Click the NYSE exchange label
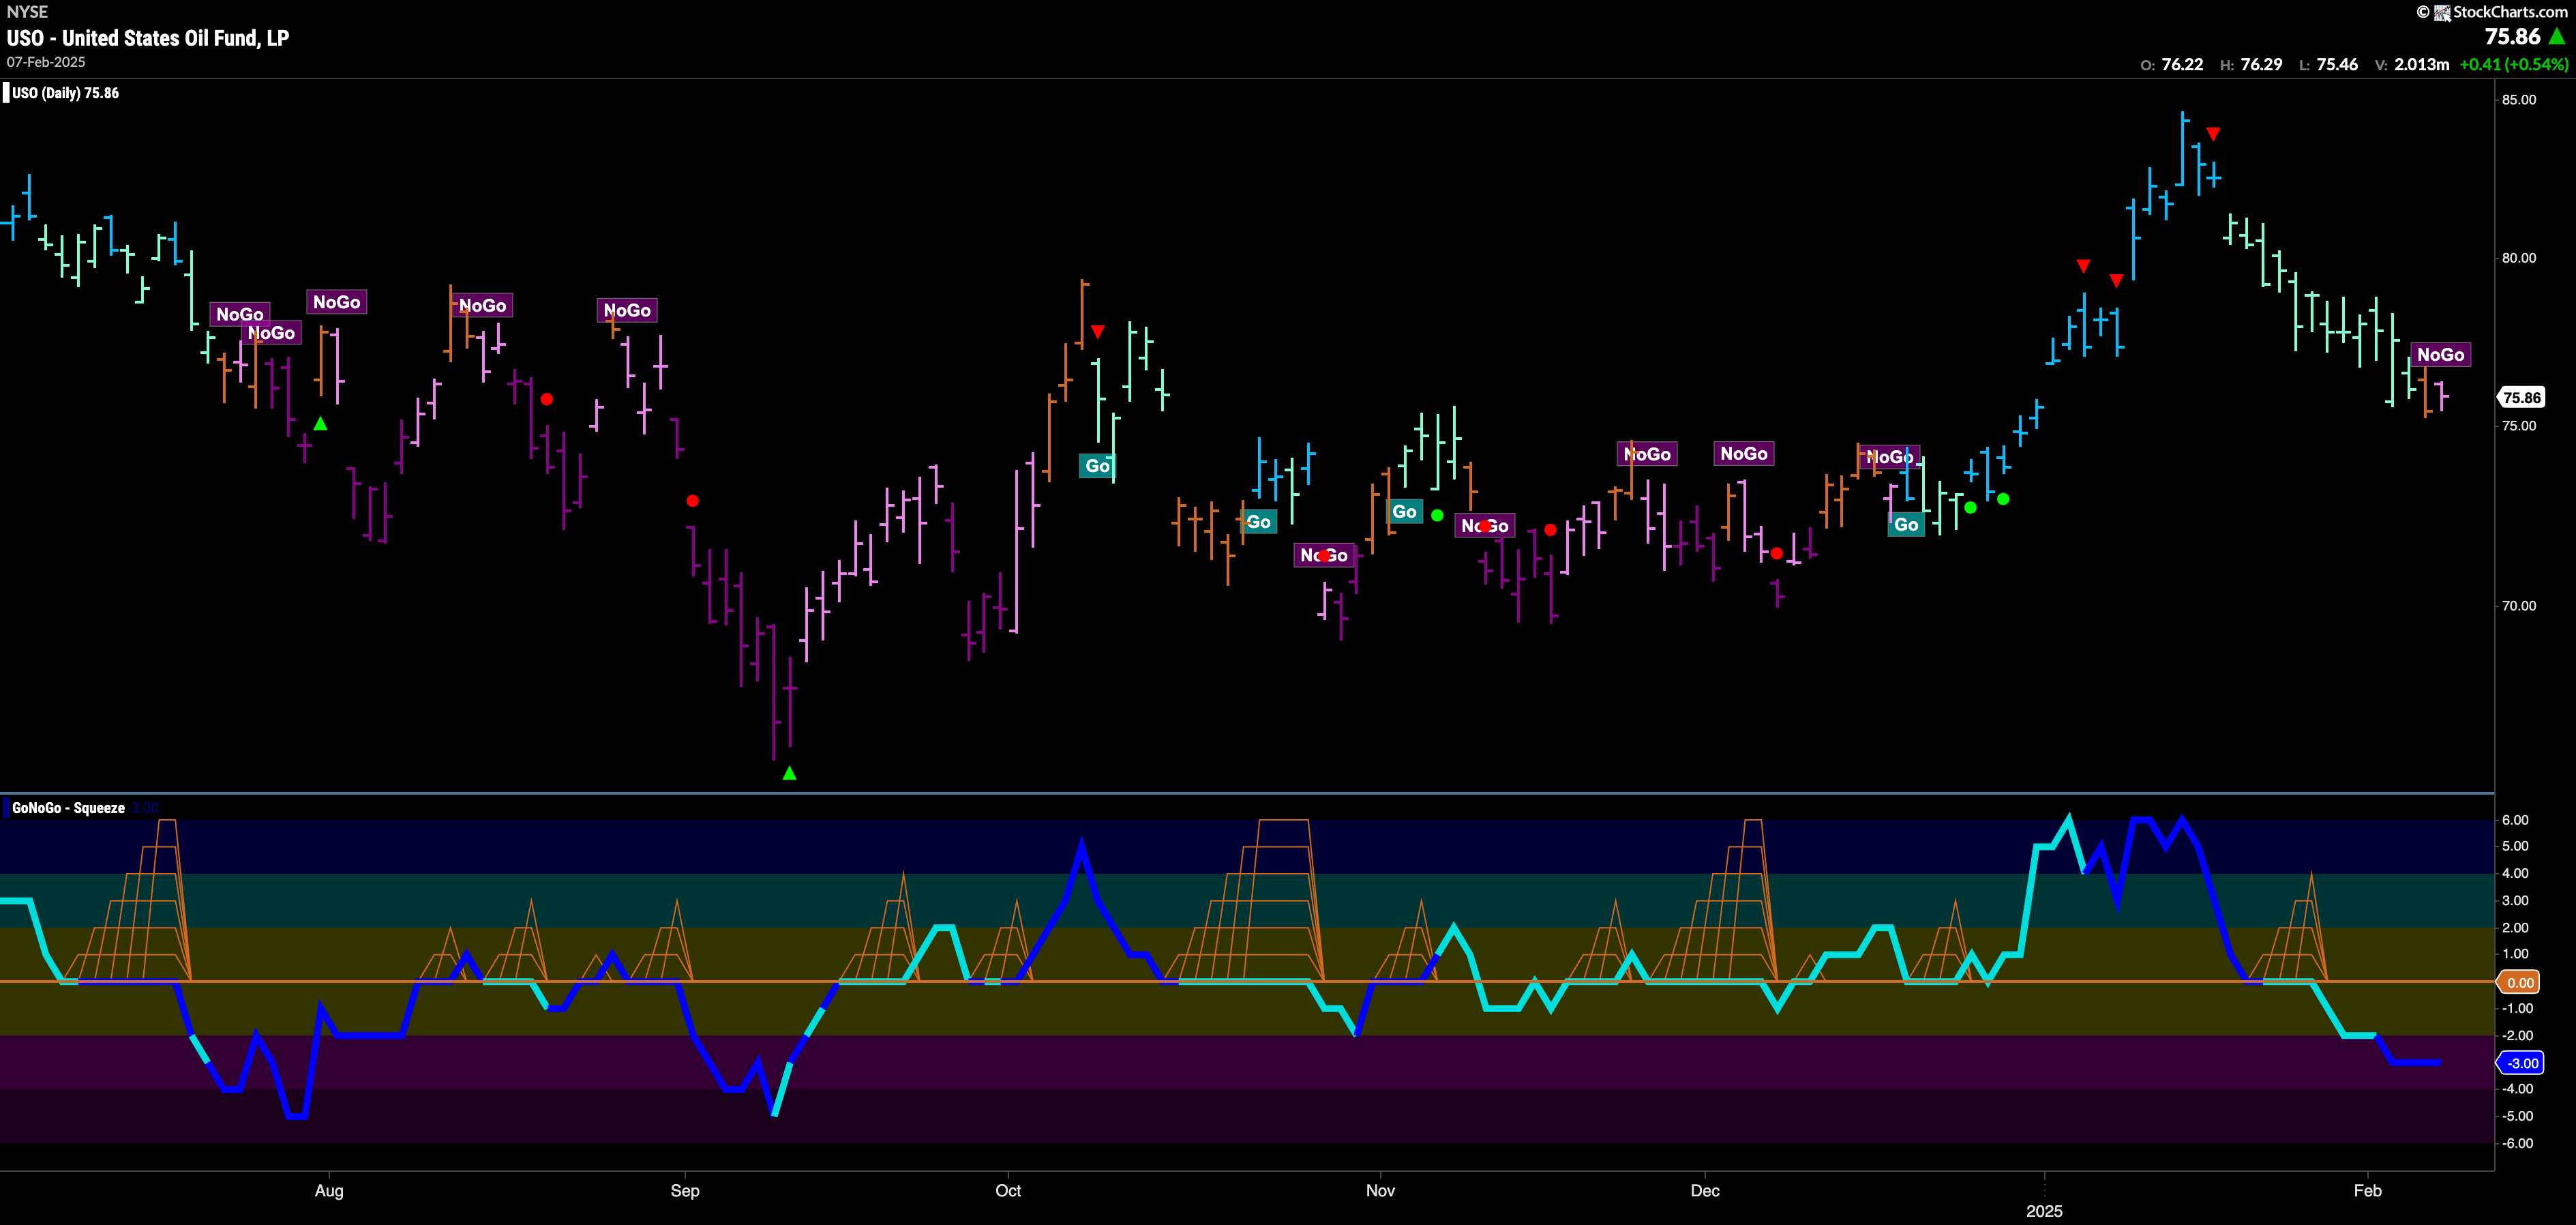This screenshot has height=1225, width=2576. (27, 12)
